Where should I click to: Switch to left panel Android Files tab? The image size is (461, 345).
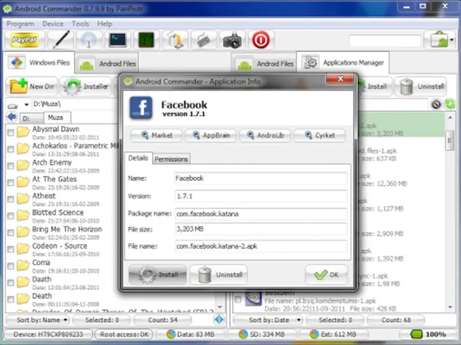pyautogui.click(x=107, y=64)
